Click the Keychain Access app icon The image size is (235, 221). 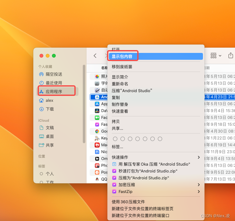click(x=97, y=138)
